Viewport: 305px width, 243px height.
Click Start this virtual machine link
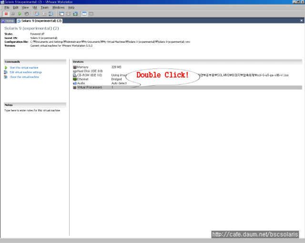[x=24, y=68]
